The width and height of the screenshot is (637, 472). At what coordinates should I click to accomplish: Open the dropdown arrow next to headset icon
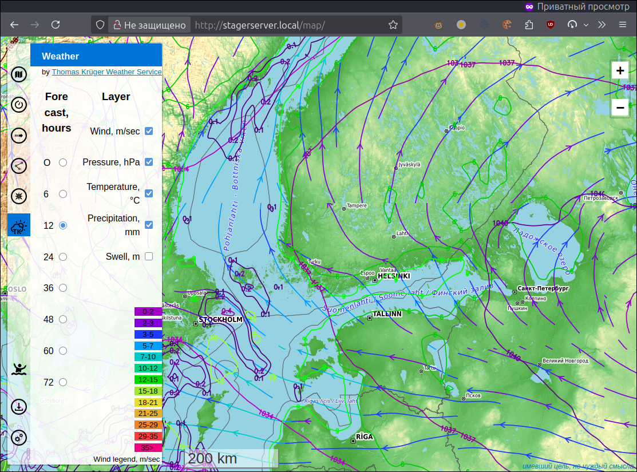coord(586,25)
